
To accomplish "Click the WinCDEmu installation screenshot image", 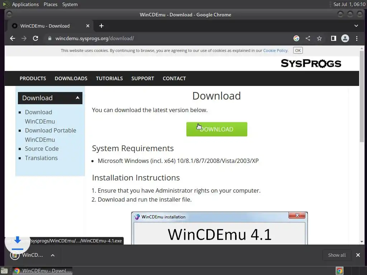I will coord(220,228).
